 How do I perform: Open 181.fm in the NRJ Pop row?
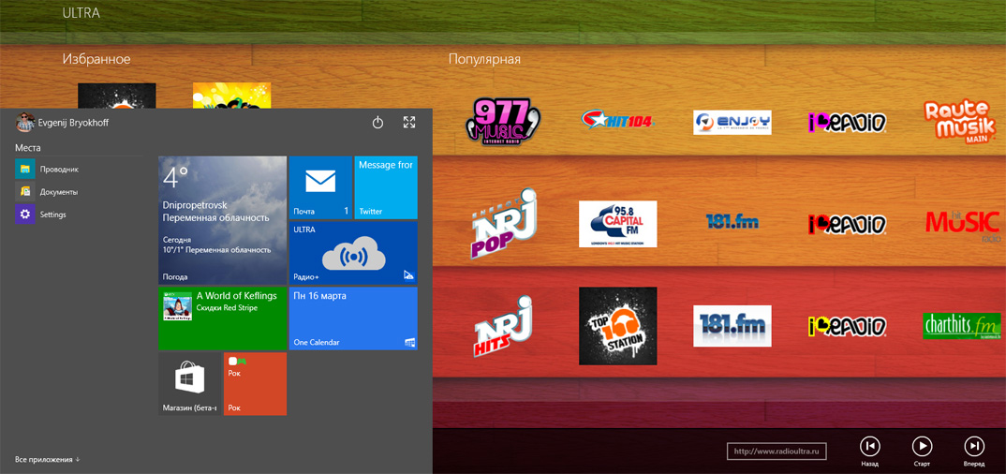(732, 222)
